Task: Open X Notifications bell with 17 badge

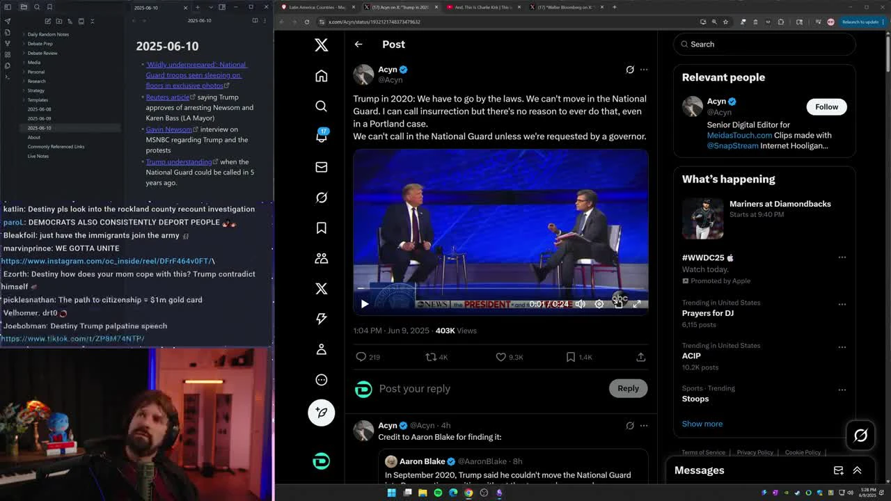Action: (321, 136)
